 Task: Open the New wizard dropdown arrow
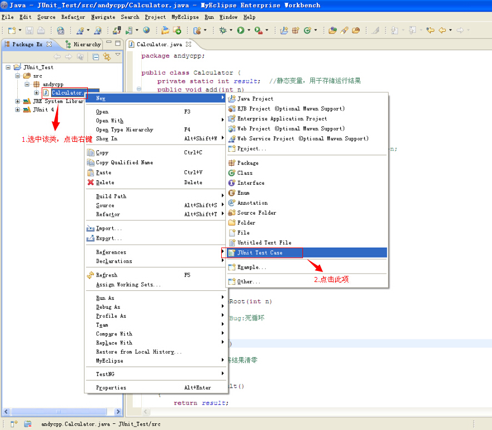(20, 30)
